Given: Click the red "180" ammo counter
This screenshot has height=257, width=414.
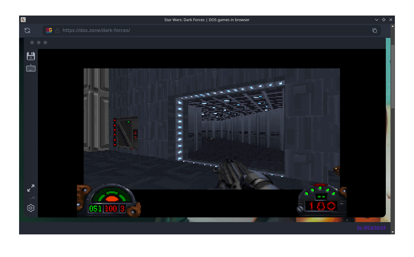Looking at the screenshot, I should pyautogui.click(x=322, y=206).
